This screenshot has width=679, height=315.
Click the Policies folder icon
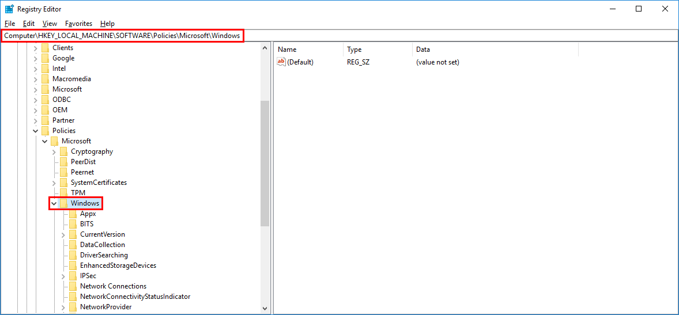click(x=44, y=131)
